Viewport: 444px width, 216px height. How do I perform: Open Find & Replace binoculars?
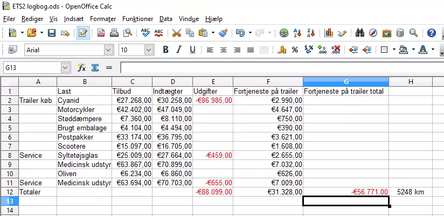360,33
